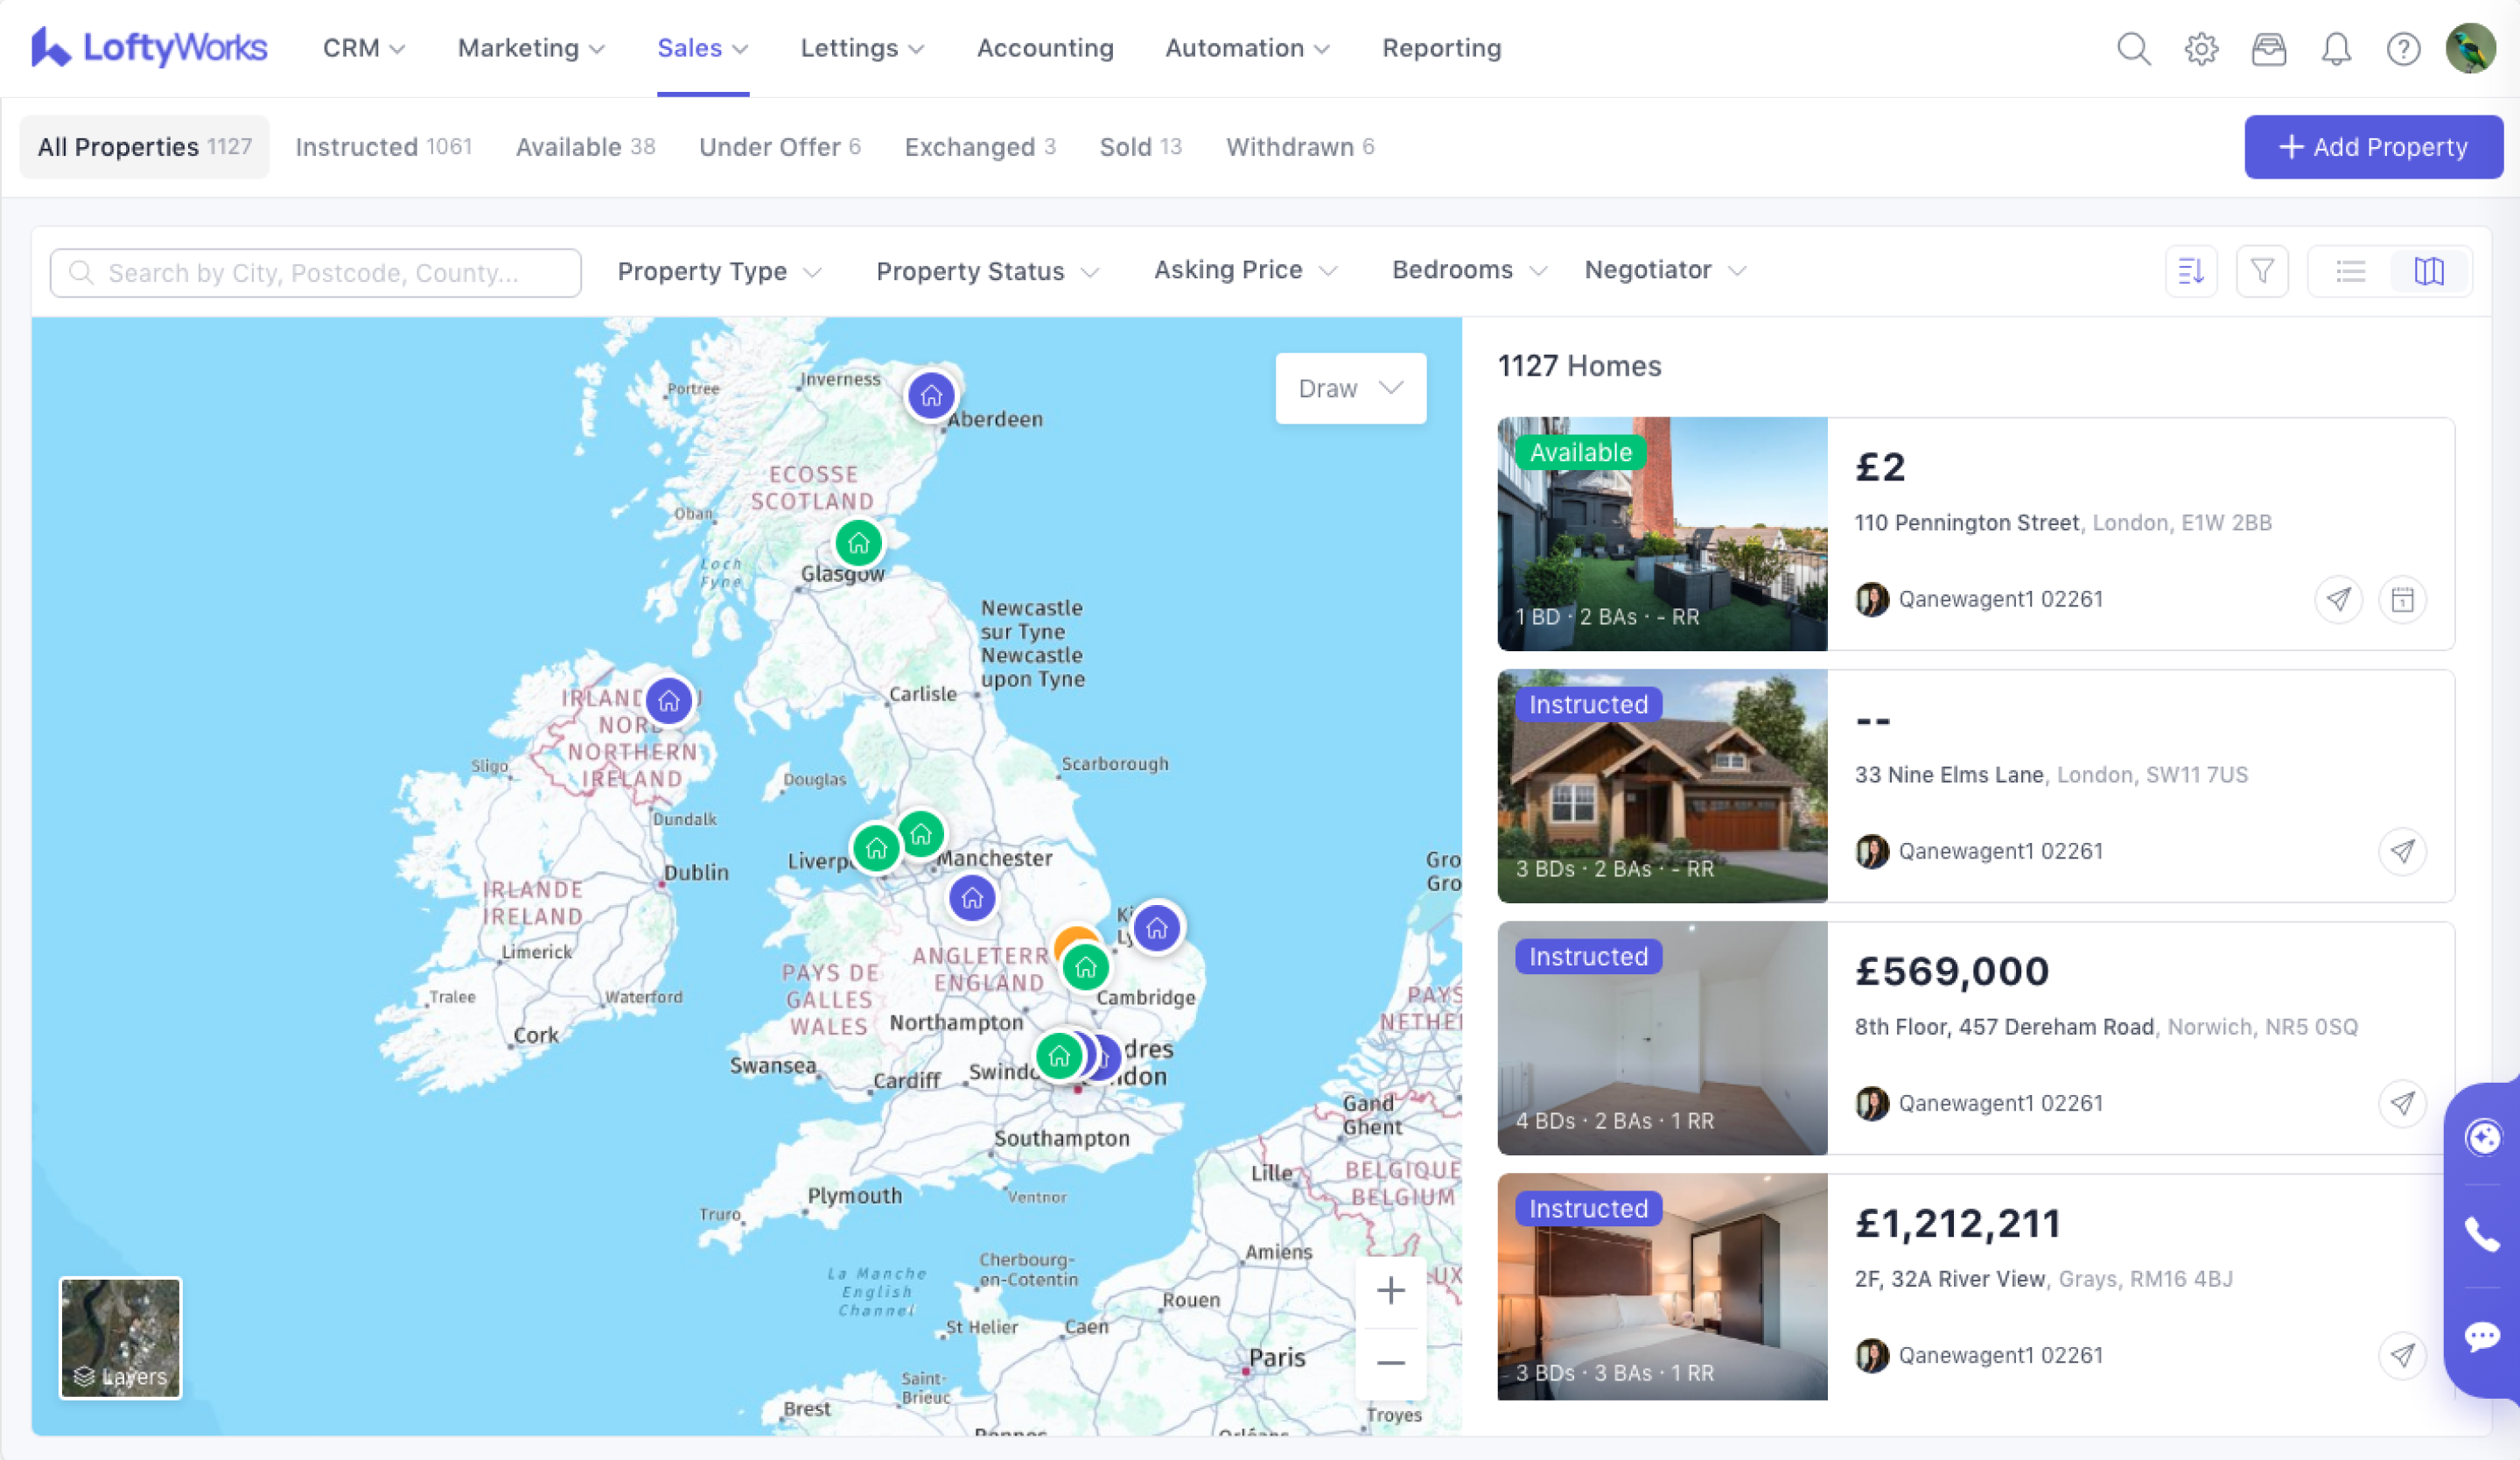Open the Asking Price dropdown
Viewport: 2520px width, 1460px height.
tap(1245, 270)
